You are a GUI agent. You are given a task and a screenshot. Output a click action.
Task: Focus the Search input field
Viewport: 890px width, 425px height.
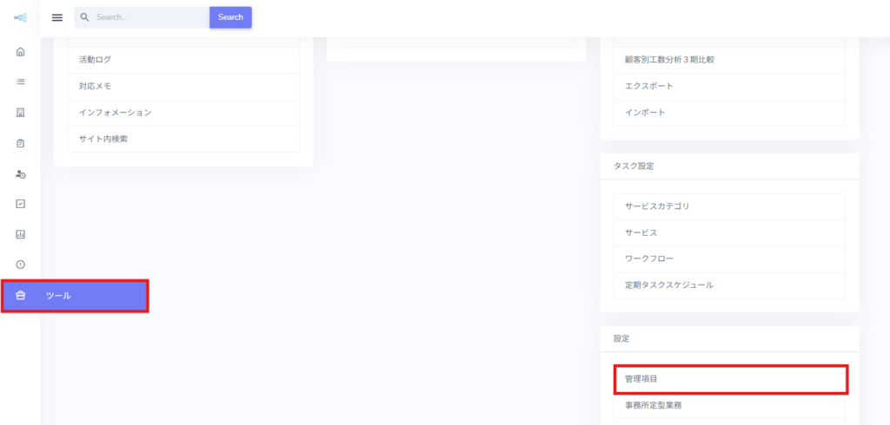pyautogui.click(x=149, y=17)
